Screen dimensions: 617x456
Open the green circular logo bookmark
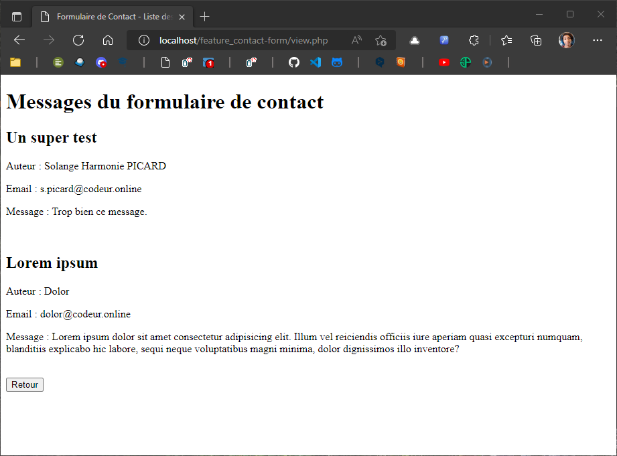pyautogui.click(x=466, y=62)
